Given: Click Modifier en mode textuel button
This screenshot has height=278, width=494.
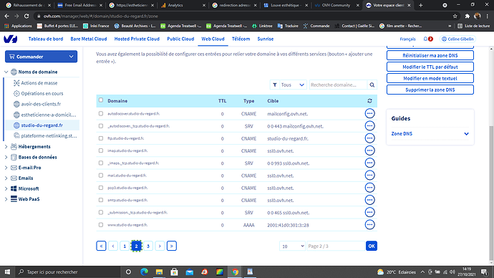Looking at the screenshot, I should point(430,78).
